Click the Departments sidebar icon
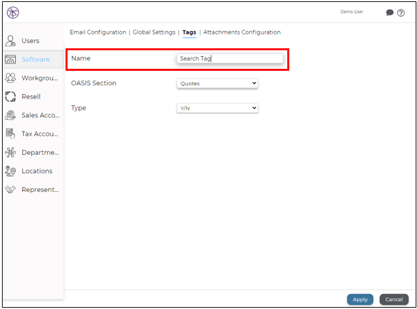The width and height of the screenshot is (417, 309). 11,152
